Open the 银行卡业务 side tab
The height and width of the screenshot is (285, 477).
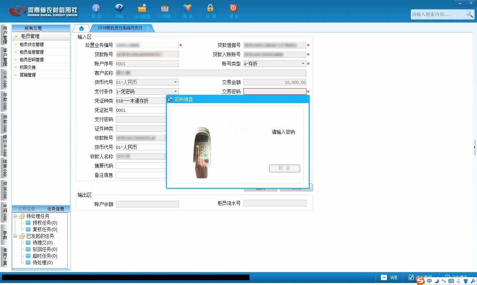[5, 146]
